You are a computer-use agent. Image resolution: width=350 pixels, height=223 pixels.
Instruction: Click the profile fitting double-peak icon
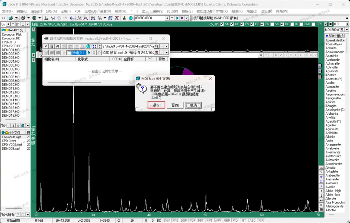coord(79,18)
